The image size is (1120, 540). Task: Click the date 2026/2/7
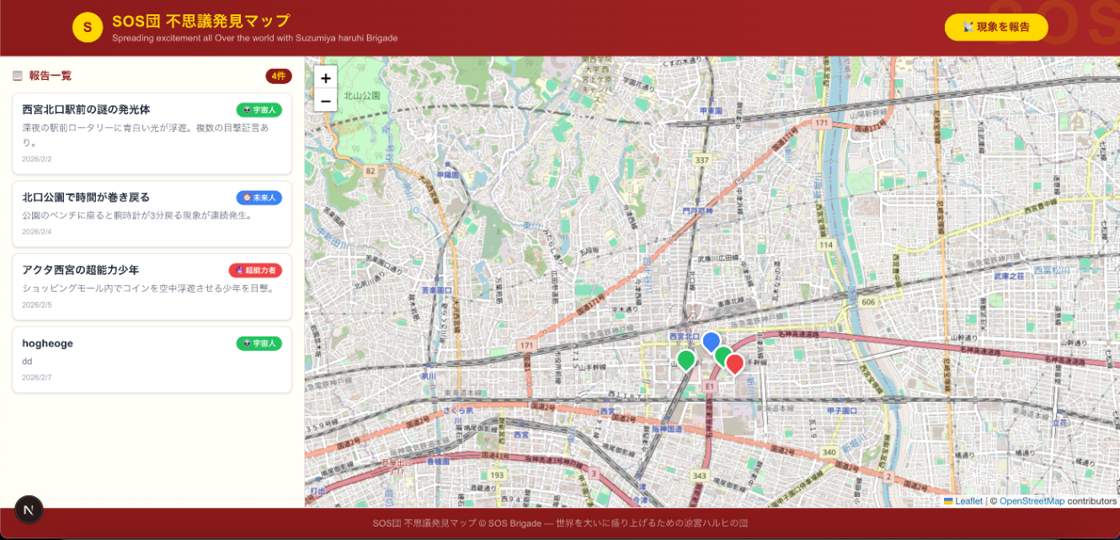tap(37, 378)
